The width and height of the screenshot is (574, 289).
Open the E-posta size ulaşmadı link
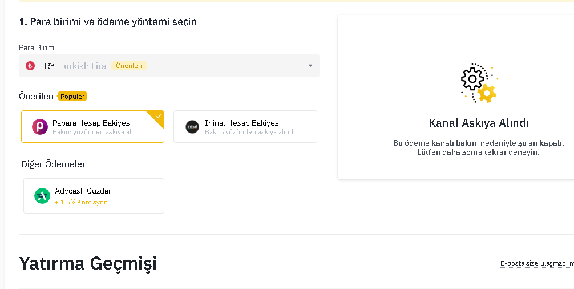[537, 263]
